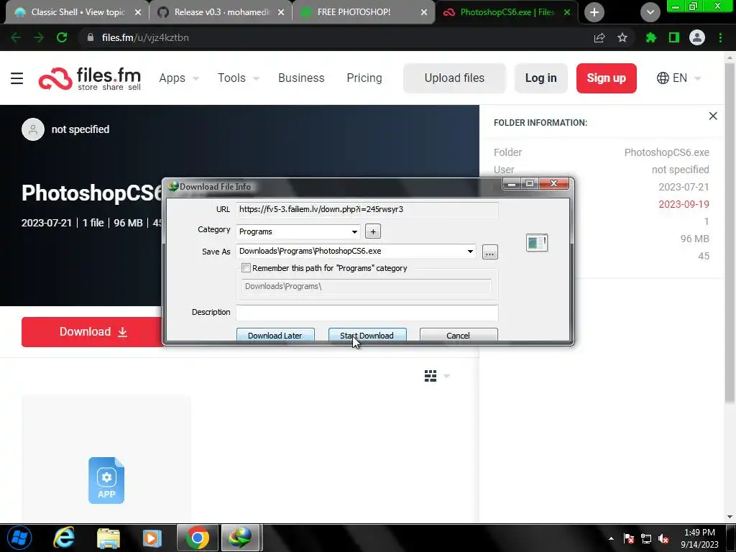Screen dimensions: 736x552
Task: Open Internet Explorer from the taskbar
Action: (64, 538)
